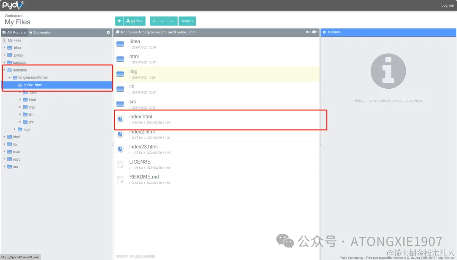Select the repo folder in tree

pyautogui.click(x=17, y=159)
